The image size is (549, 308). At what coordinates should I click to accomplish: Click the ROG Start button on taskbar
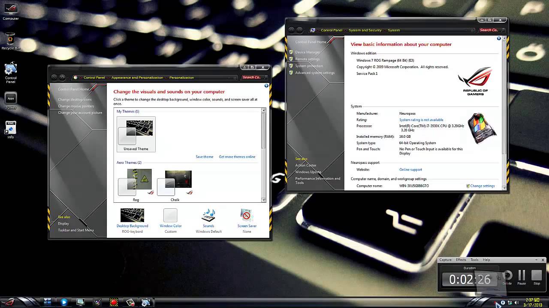pyautogui.click(x=9, y=302)
